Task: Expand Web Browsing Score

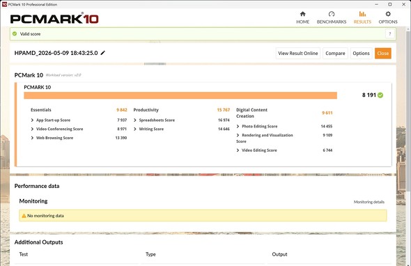Action: [x=32, y=138]
